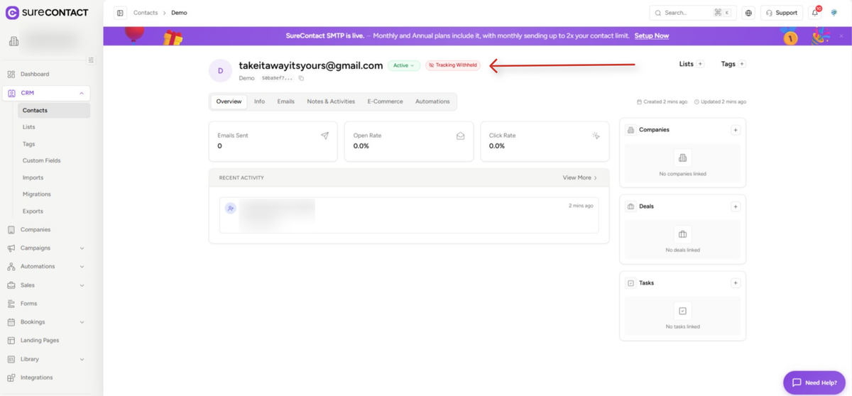Switch to the Overview tab
Viewport: 852px width, 396px height.
229,101
